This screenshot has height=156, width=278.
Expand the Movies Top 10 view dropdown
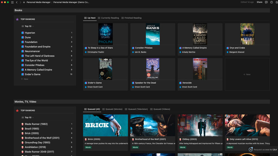click(28, 117)
